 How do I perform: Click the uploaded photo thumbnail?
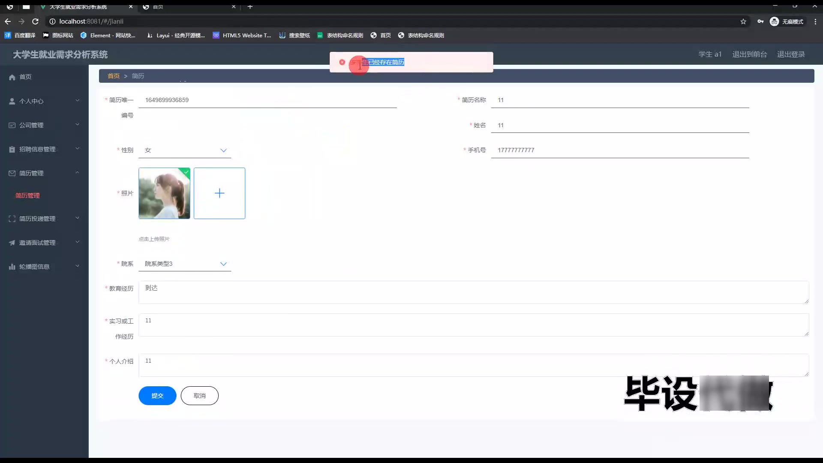(164, 193)
